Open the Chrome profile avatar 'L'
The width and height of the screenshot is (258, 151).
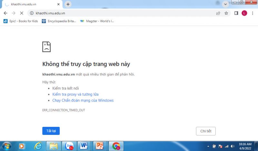tap(244, 13)
